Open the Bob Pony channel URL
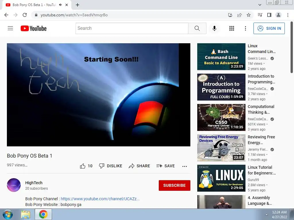Screen dimensions: 294x220 point(100,199)
